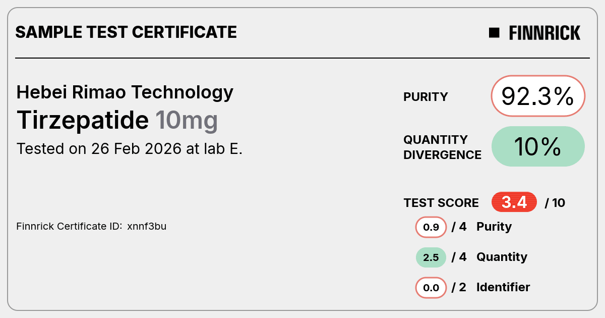
Task: Click the TEST SCORE label
Action: (x=441, y=203)
